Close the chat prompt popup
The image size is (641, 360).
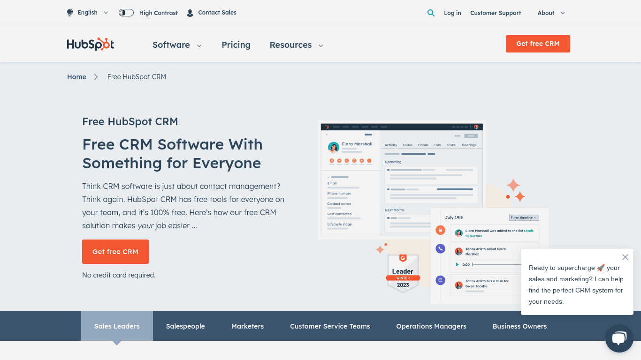(x=625, y=257)
